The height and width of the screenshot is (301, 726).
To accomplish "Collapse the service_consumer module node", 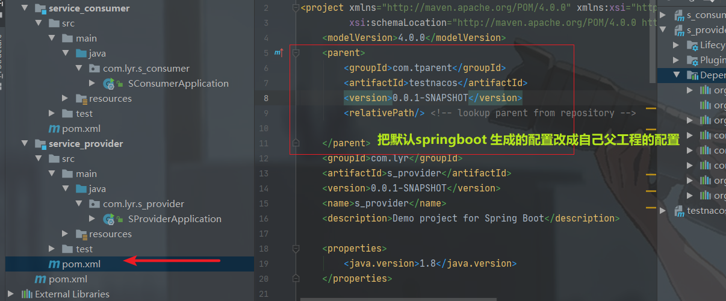I will 24,8.
